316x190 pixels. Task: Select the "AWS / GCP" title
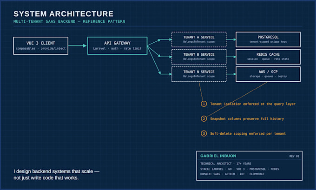(268, 72)
